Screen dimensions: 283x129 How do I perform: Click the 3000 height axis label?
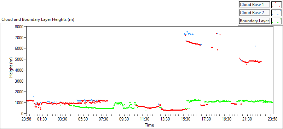tap(19, 81)
